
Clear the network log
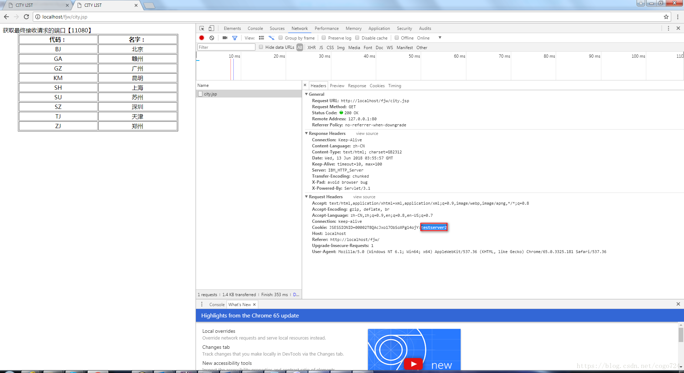(212, 38)
